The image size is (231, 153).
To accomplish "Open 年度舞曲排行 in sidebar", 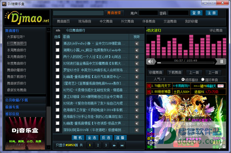I will coord(17,63).
